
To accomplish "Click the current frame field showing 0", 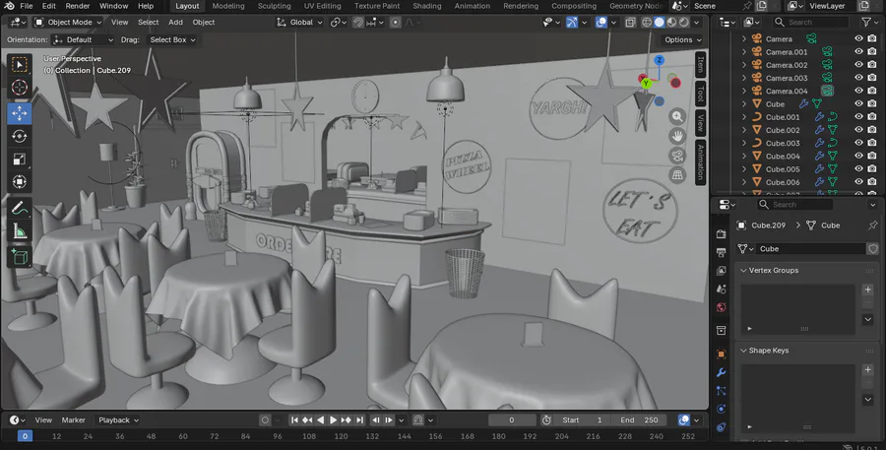I will [x=511, y=420].
